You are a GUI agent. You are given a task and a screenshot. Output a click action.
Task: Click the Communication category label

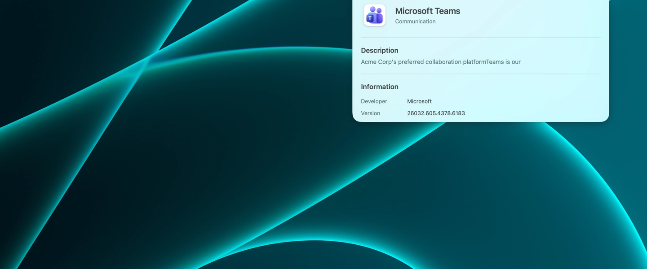point(415,22)
